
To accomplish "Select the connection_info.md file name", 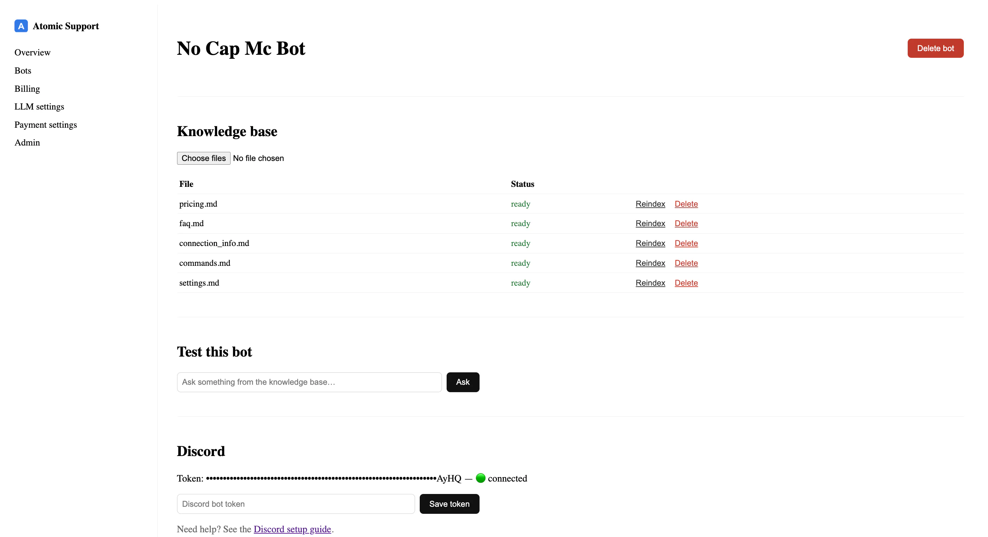I will 214,244.
